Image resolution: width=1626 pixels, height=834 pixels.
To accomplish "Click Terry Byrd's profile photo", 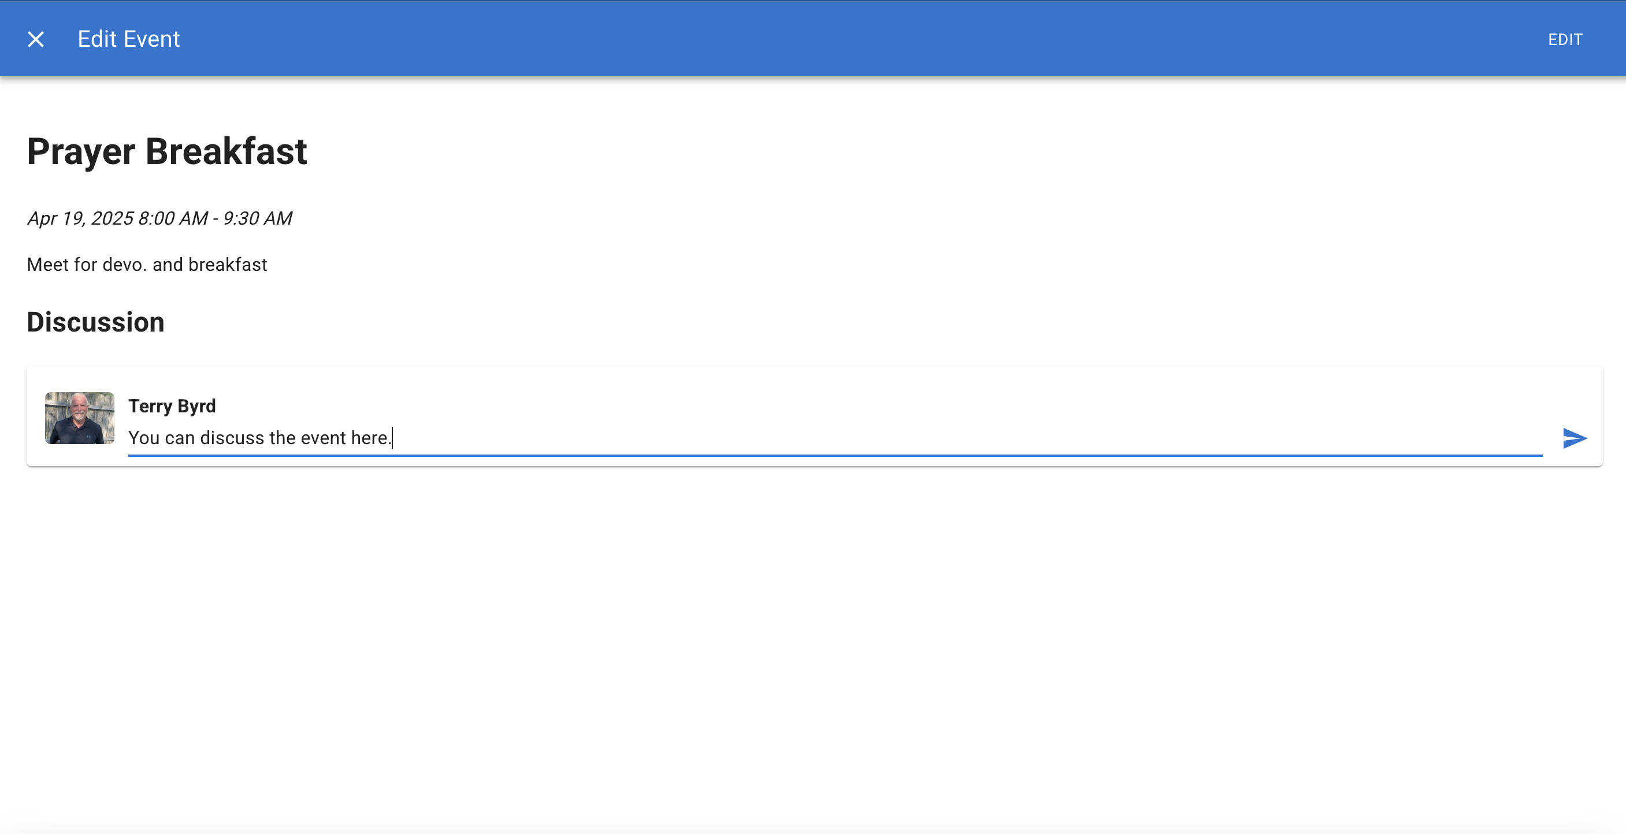I will [x=80, y=418].
